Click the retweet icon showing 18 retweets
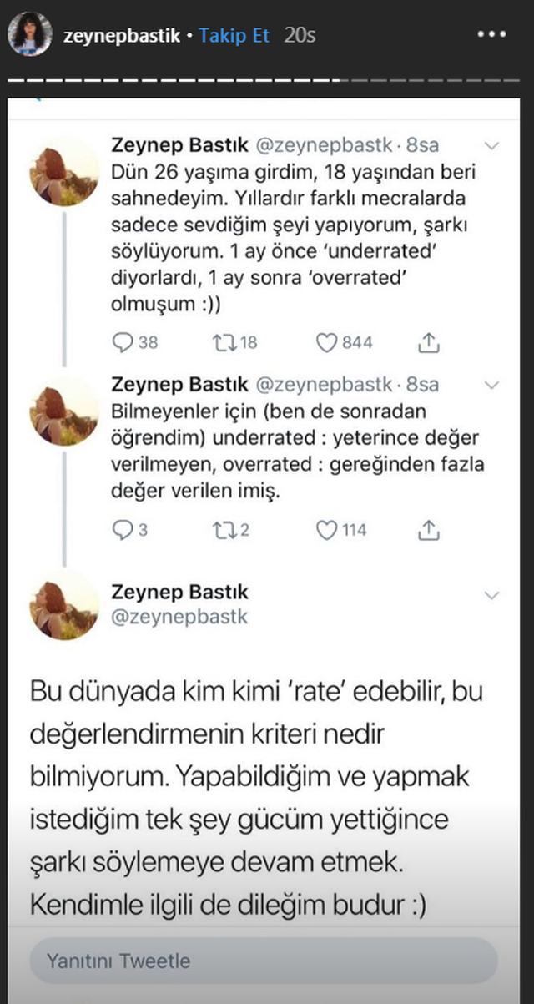Image resolution: width=534 pixels, height=1004 pixels. [226, 342]
